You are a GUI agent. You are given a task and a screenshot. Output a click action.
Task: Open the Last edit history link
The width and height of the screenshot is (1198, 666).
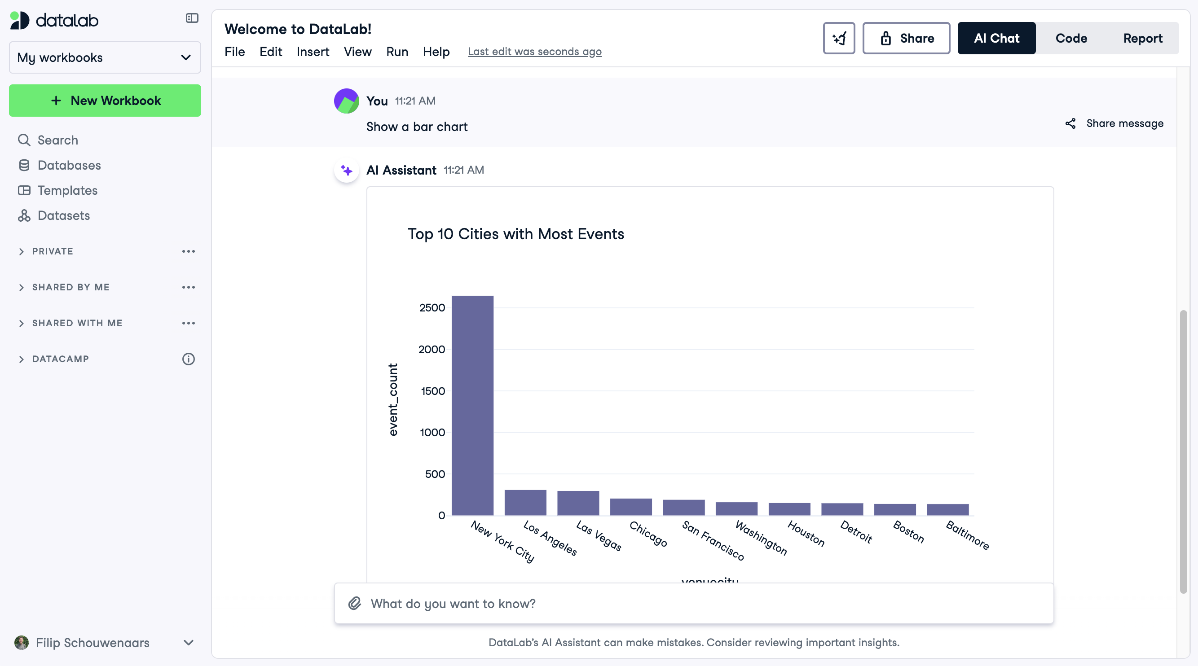(534, 52)
